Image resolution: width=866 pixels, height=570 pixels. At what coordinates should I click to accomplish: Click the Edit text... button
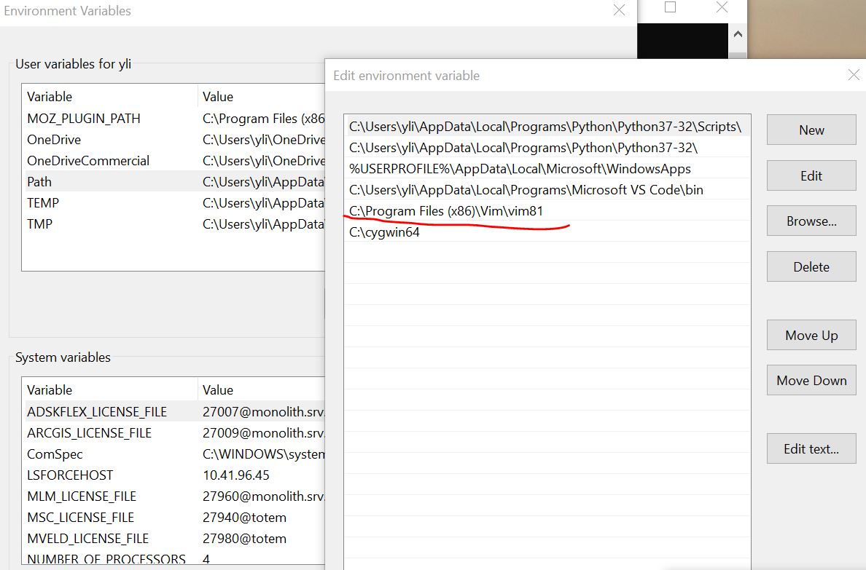(811, 449)
